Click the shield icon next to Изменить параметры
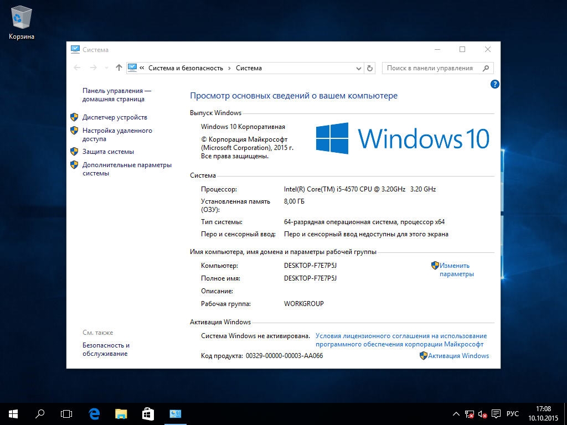The width and height of the screenshot is (567, 425). click(435, 266)
